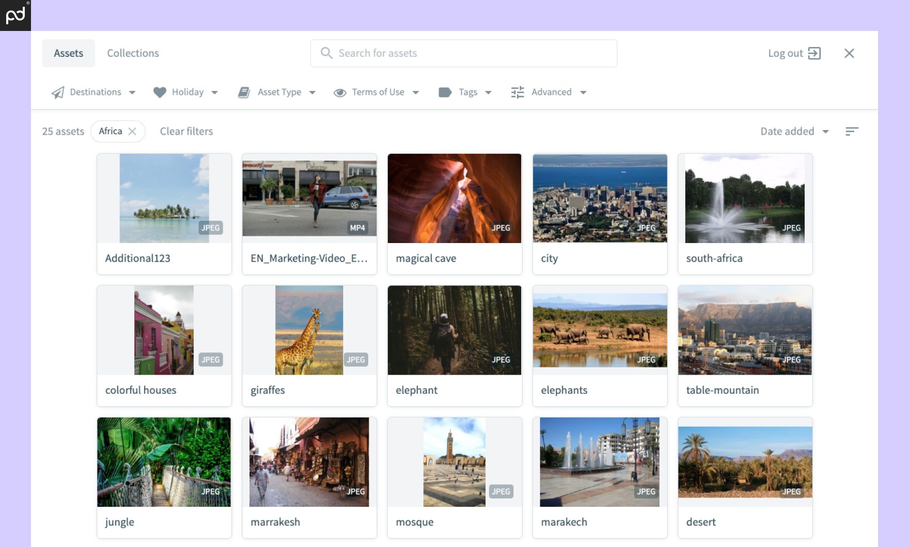Click the eye Terms of Use icon
Viewport: 909px width, 547px height.
click(340, 92)
